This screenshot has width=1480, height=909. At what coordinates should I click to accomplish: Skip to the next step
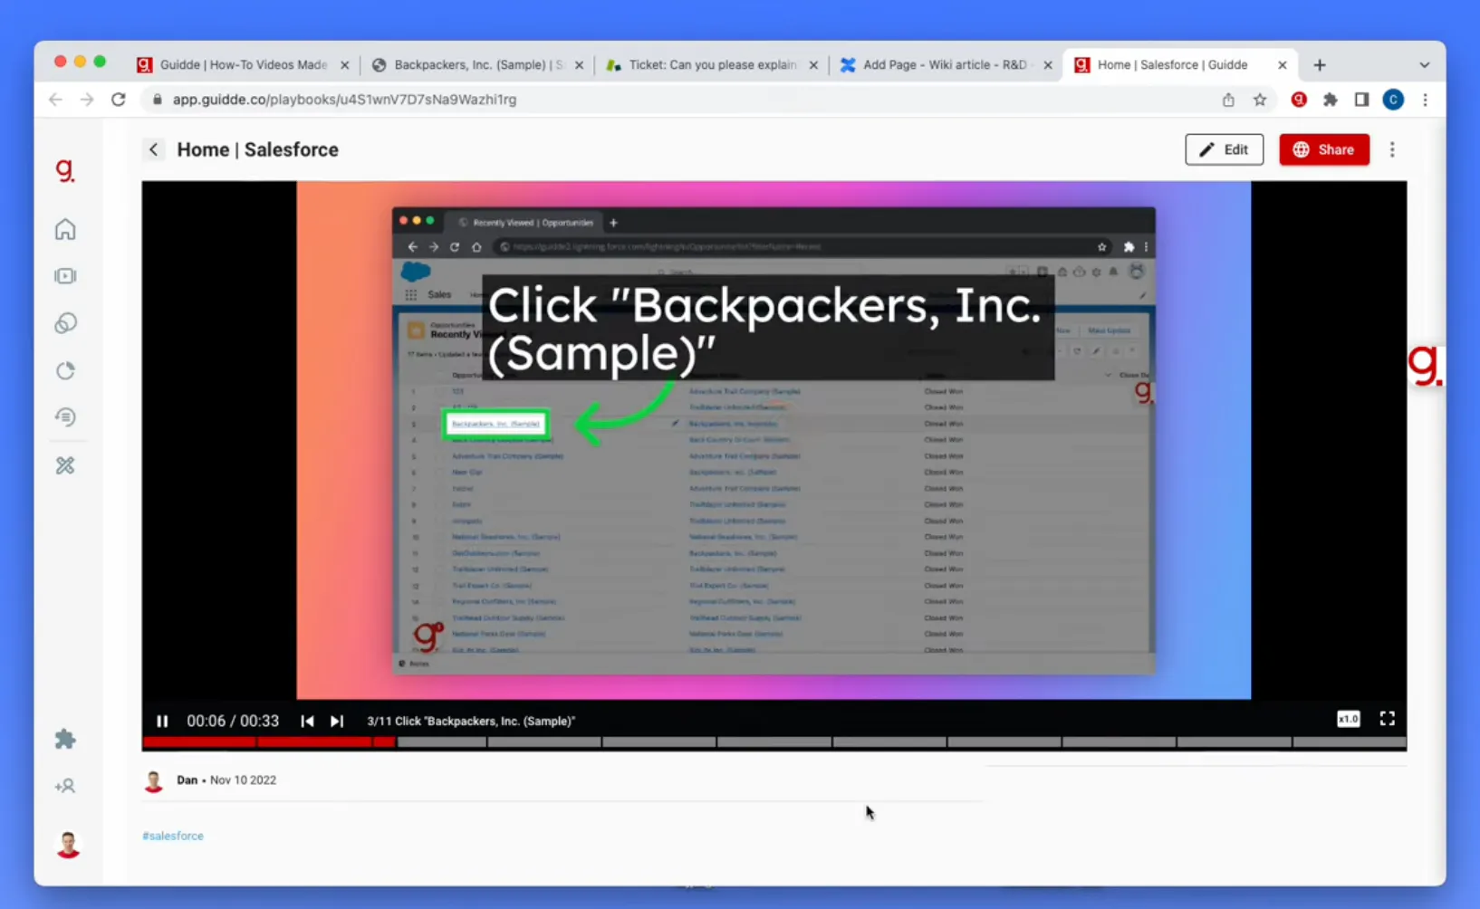click(x=337, y=721)
